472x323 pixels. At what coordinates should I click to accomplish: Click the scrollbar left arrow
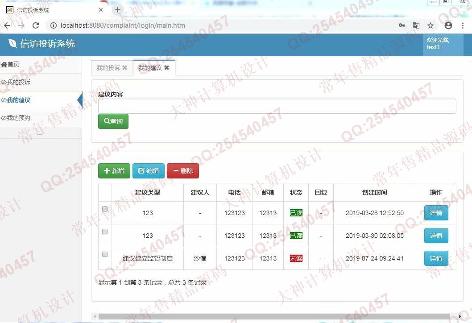[95, 316]
